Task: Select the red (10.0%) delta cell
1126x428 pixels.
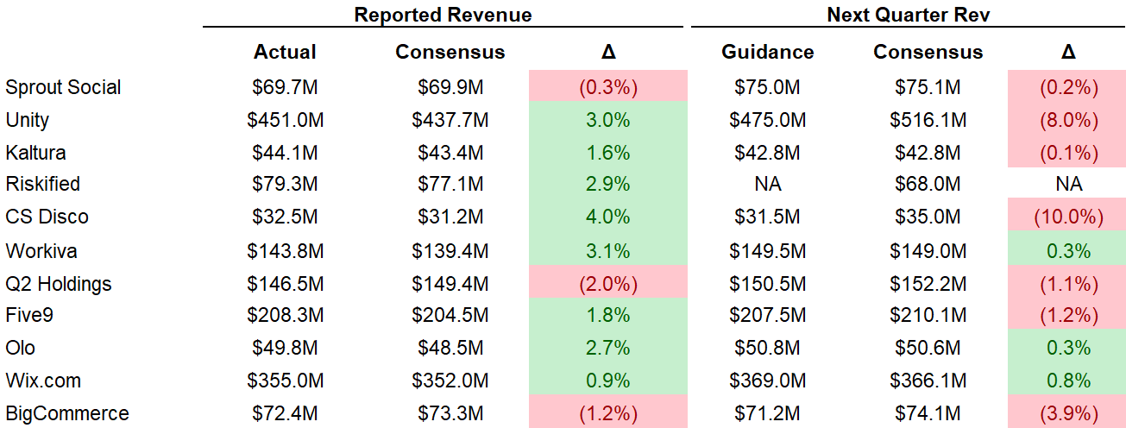Action: 1066,217
